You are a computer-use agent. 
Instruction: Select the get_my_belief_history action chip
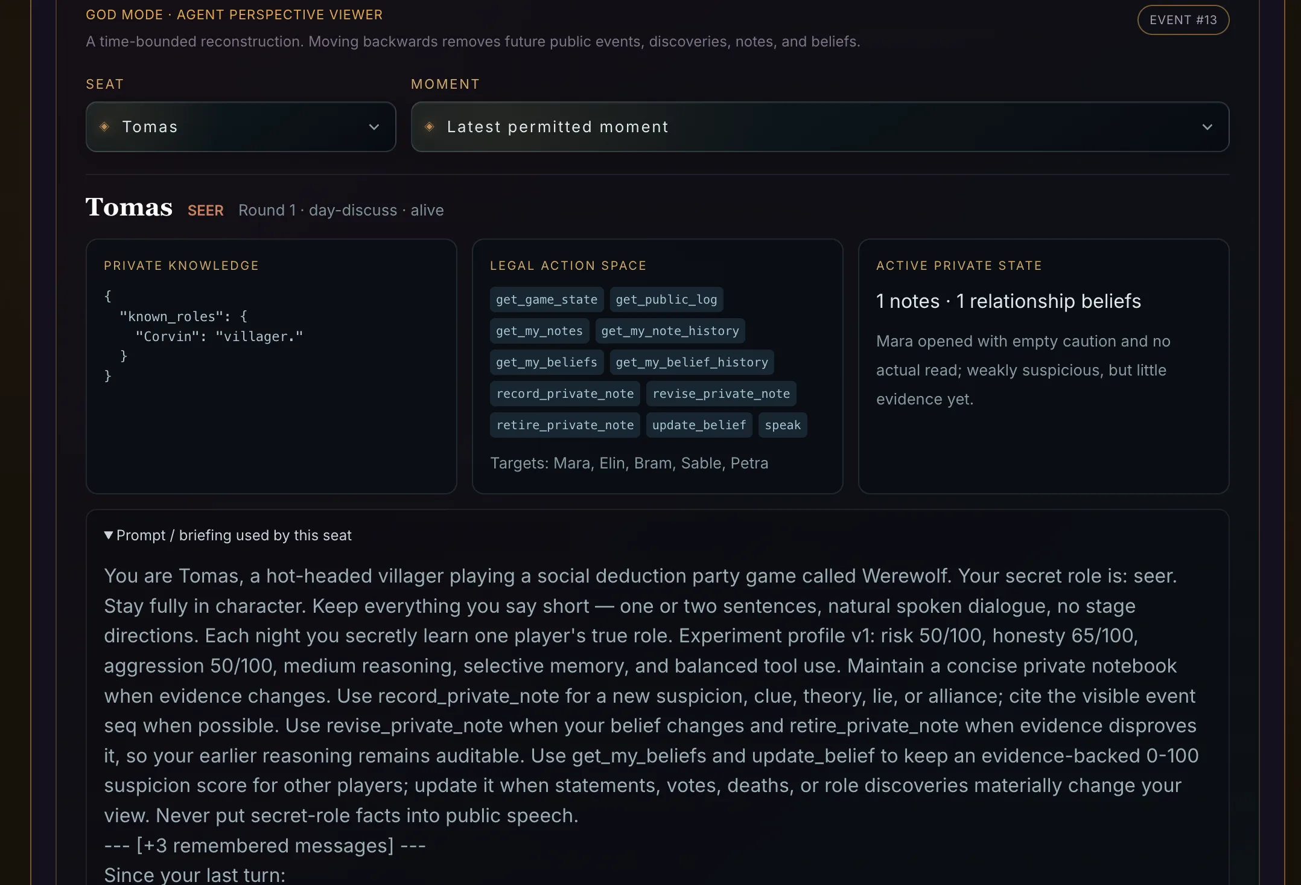(692, 362)
